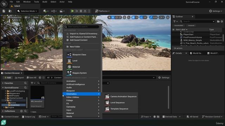Toggle rotation snapping in viewport
Viewport: 225px width, 126px height.
[x=141, y=17]
